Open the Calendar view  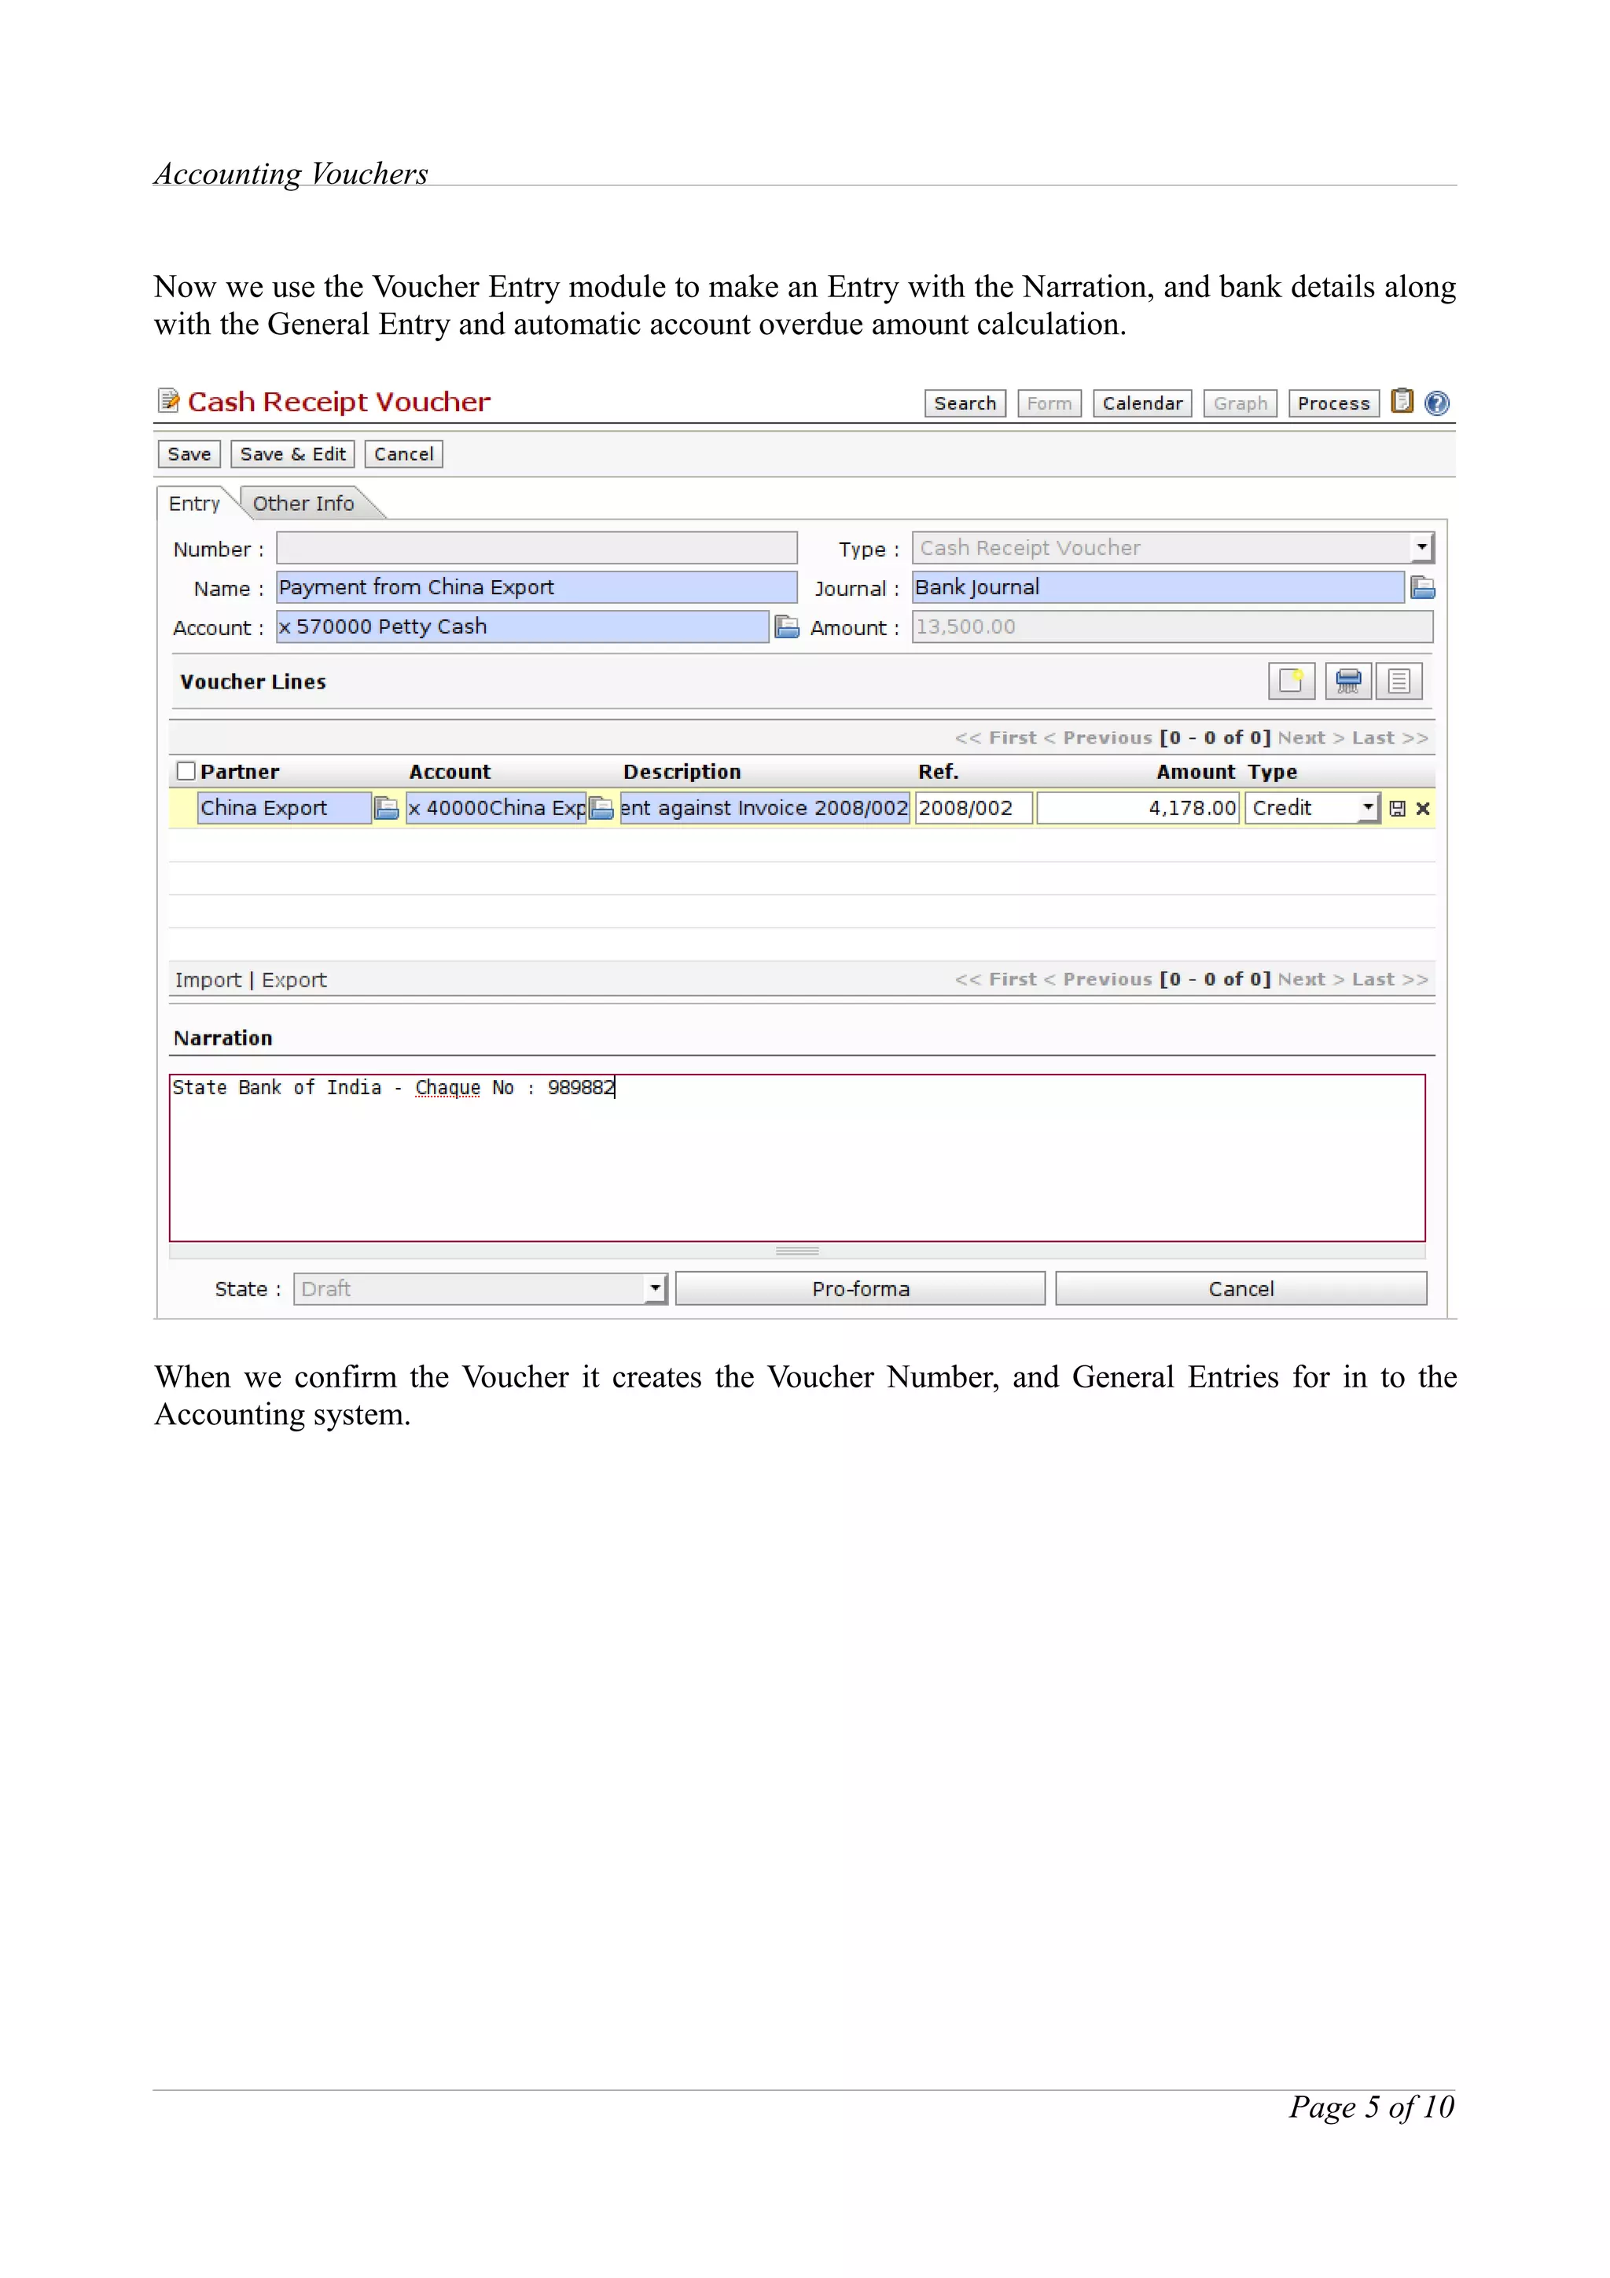1141,404
